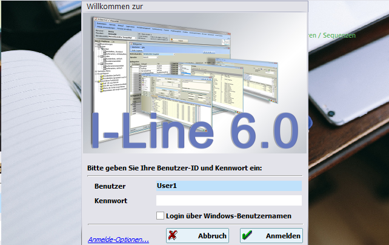This screenshot has height=245, width=389.
Task: Click the I-Line 6.0 splash image
Action: [194, 83]
